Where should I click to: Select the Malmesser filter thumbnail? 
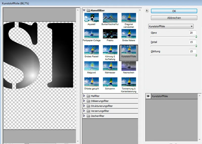point(110,66)
